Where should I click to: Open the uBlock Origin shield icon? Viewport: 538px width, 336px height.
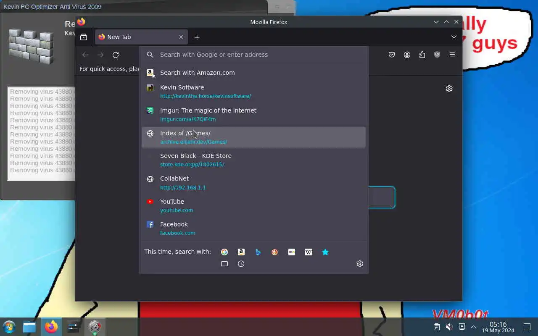point(437,55)
